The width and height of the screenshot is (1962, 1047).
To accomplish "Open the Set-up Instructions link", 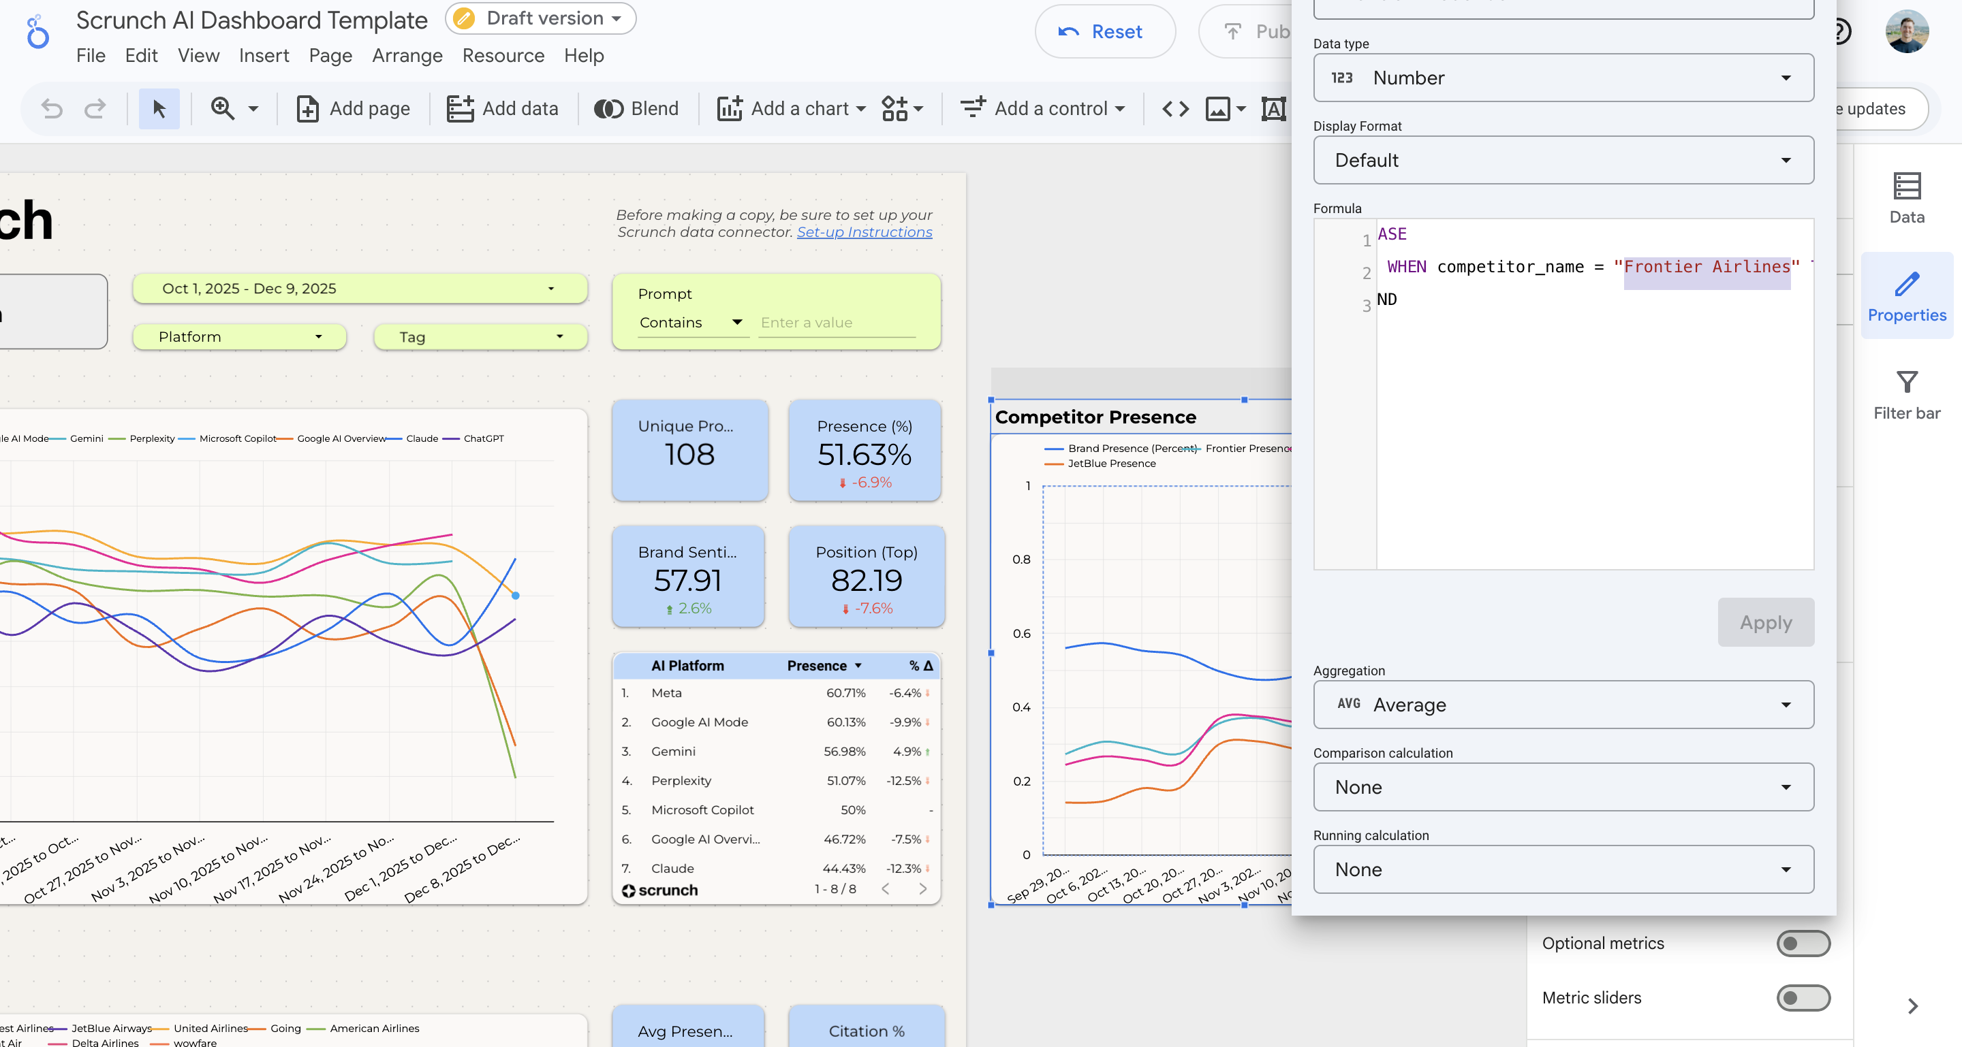I will pos(864,232).
